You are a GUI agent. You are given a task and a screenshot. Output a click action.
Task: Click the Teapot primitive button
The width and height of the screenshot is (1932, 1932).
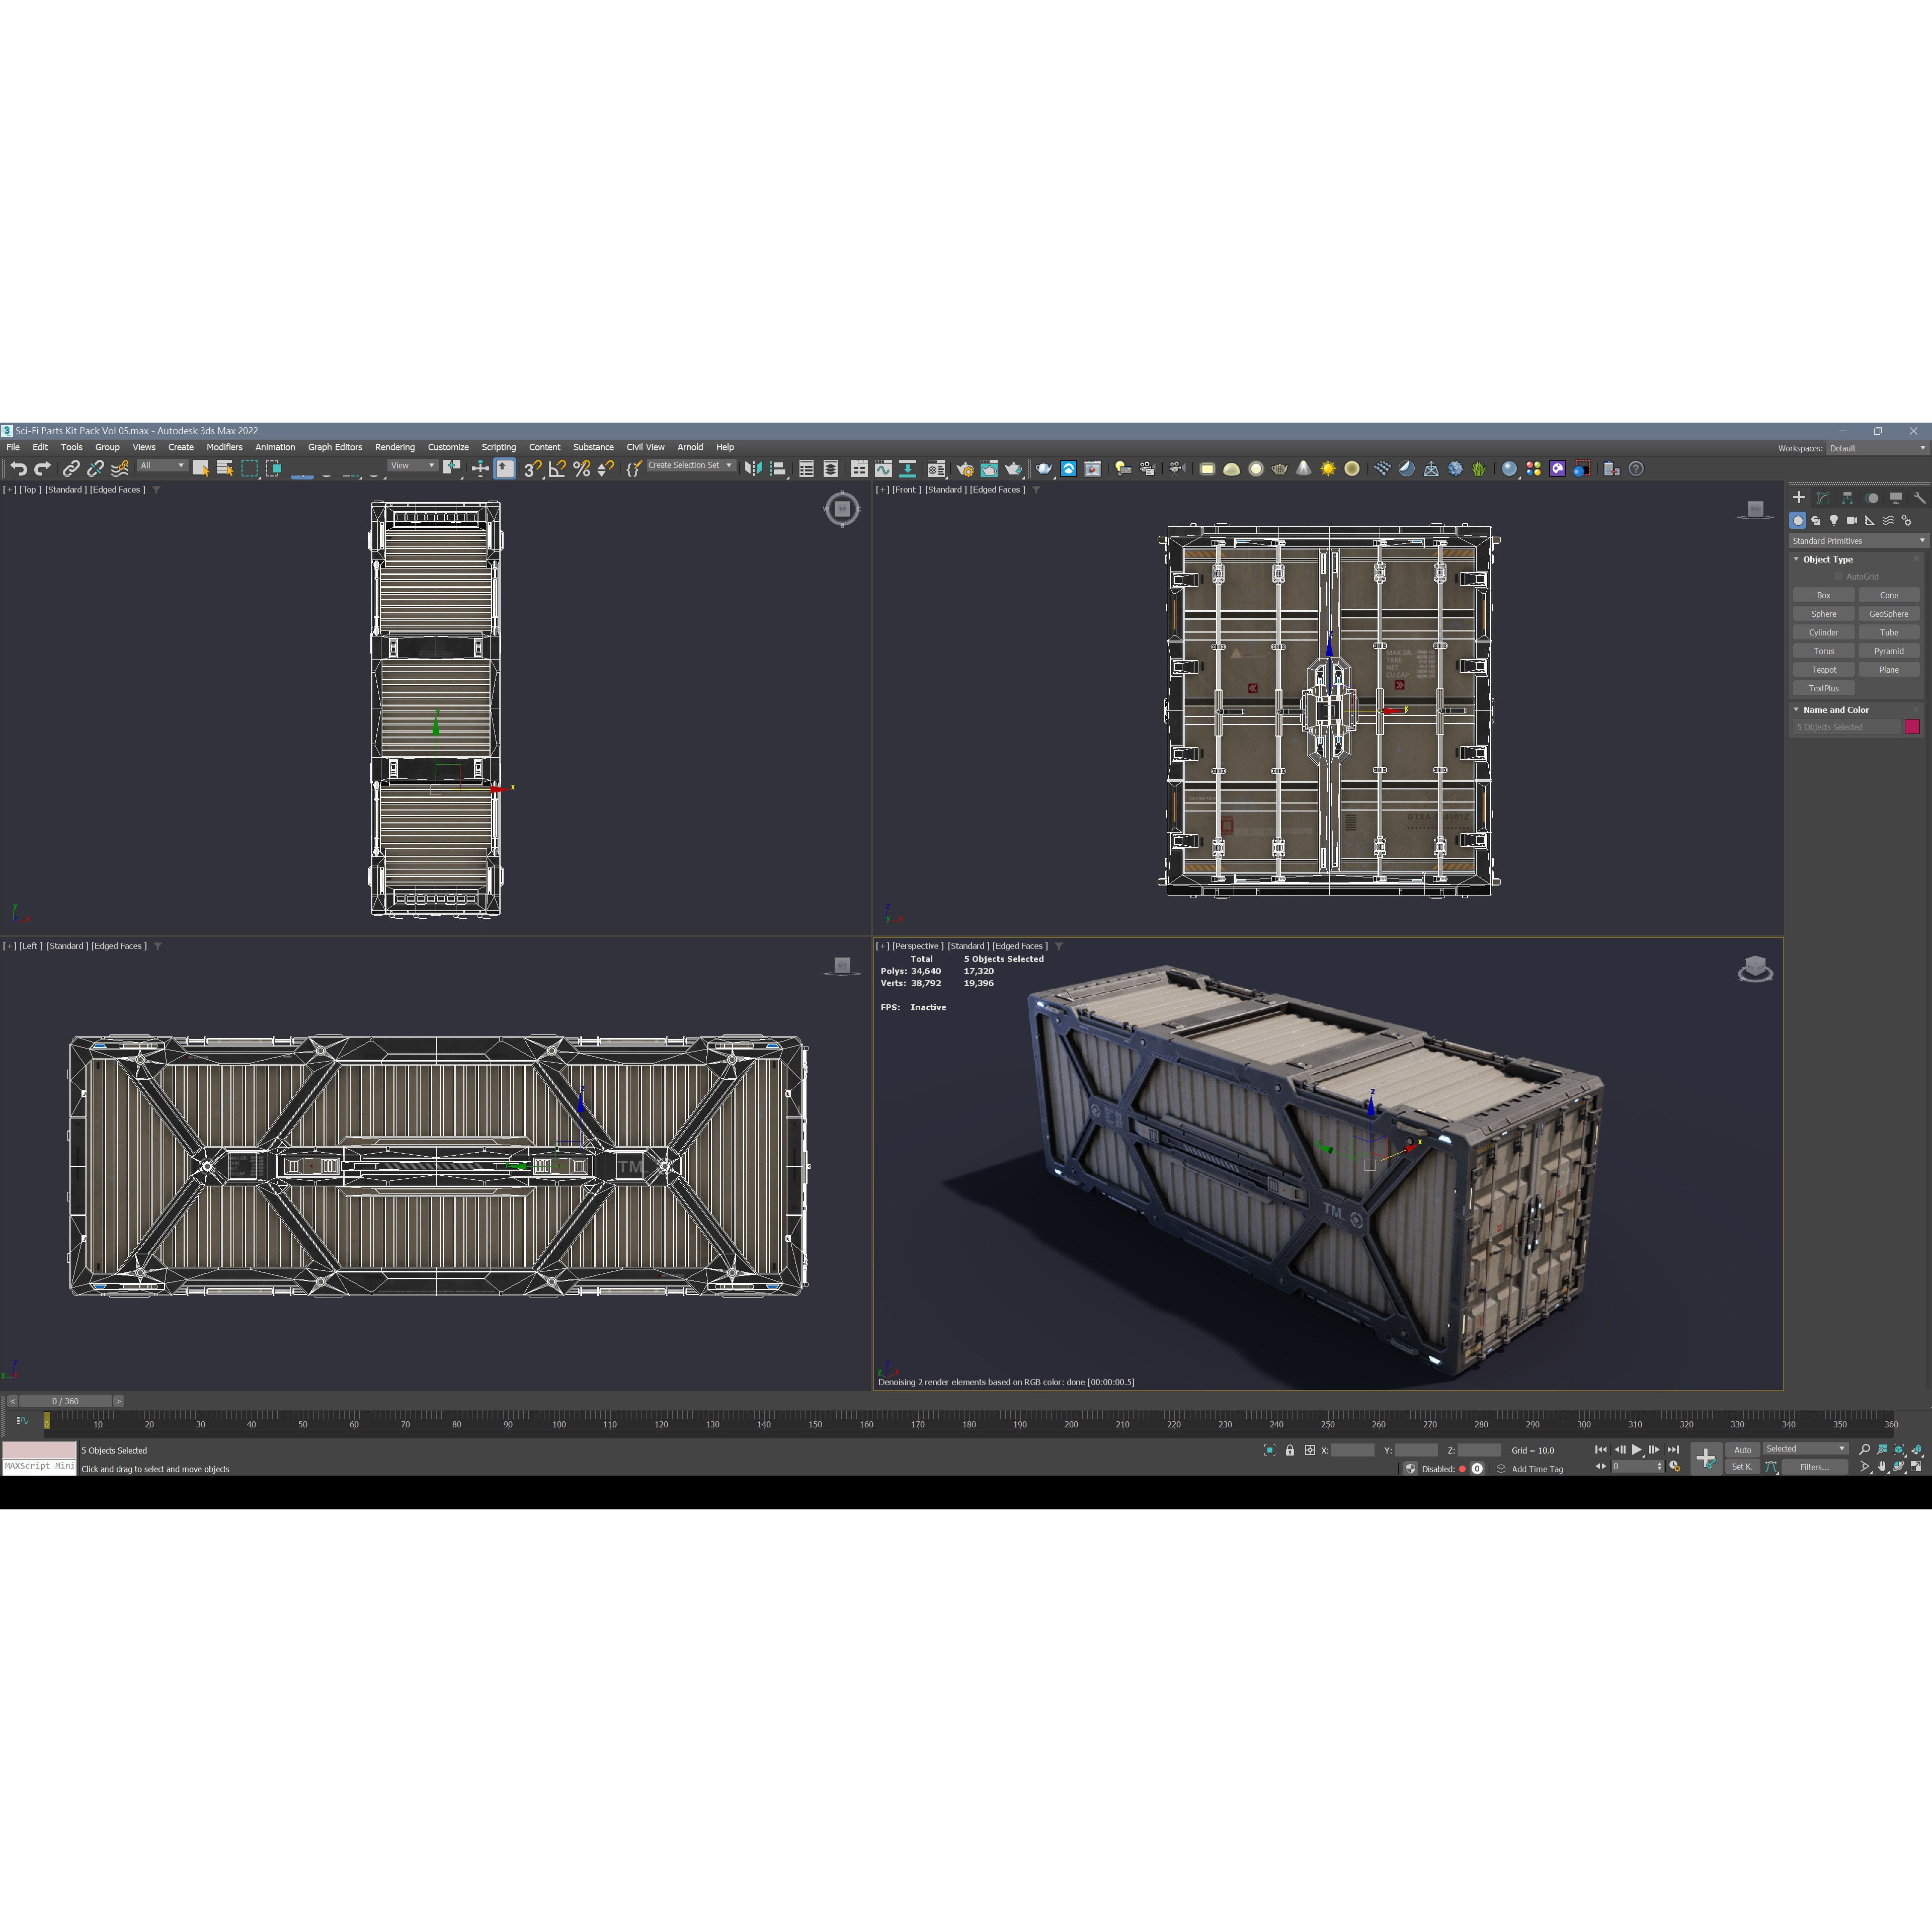pos(1824,670)
